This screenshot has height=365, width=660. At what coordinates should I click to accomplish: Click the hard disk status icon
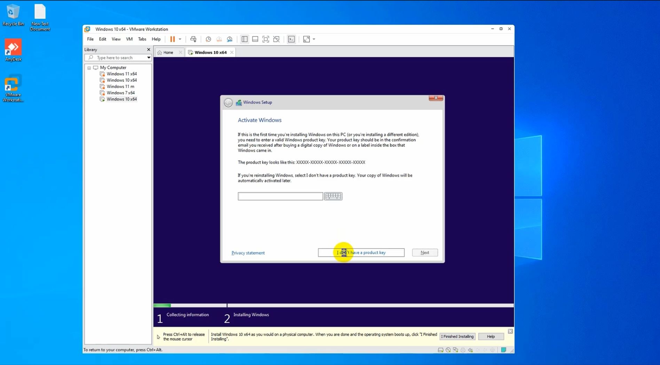pyautogui.click(x=440, y=350)
